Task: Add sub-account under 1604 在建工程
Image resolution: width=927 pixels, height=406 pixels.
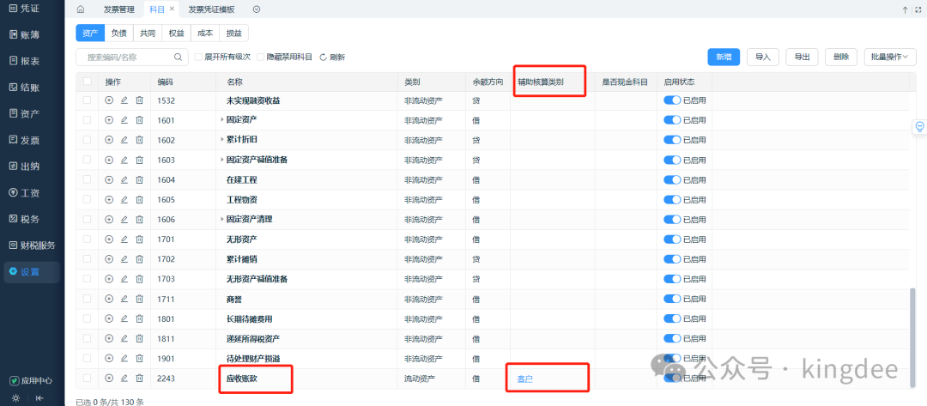Action: click(x=109, y=180)
